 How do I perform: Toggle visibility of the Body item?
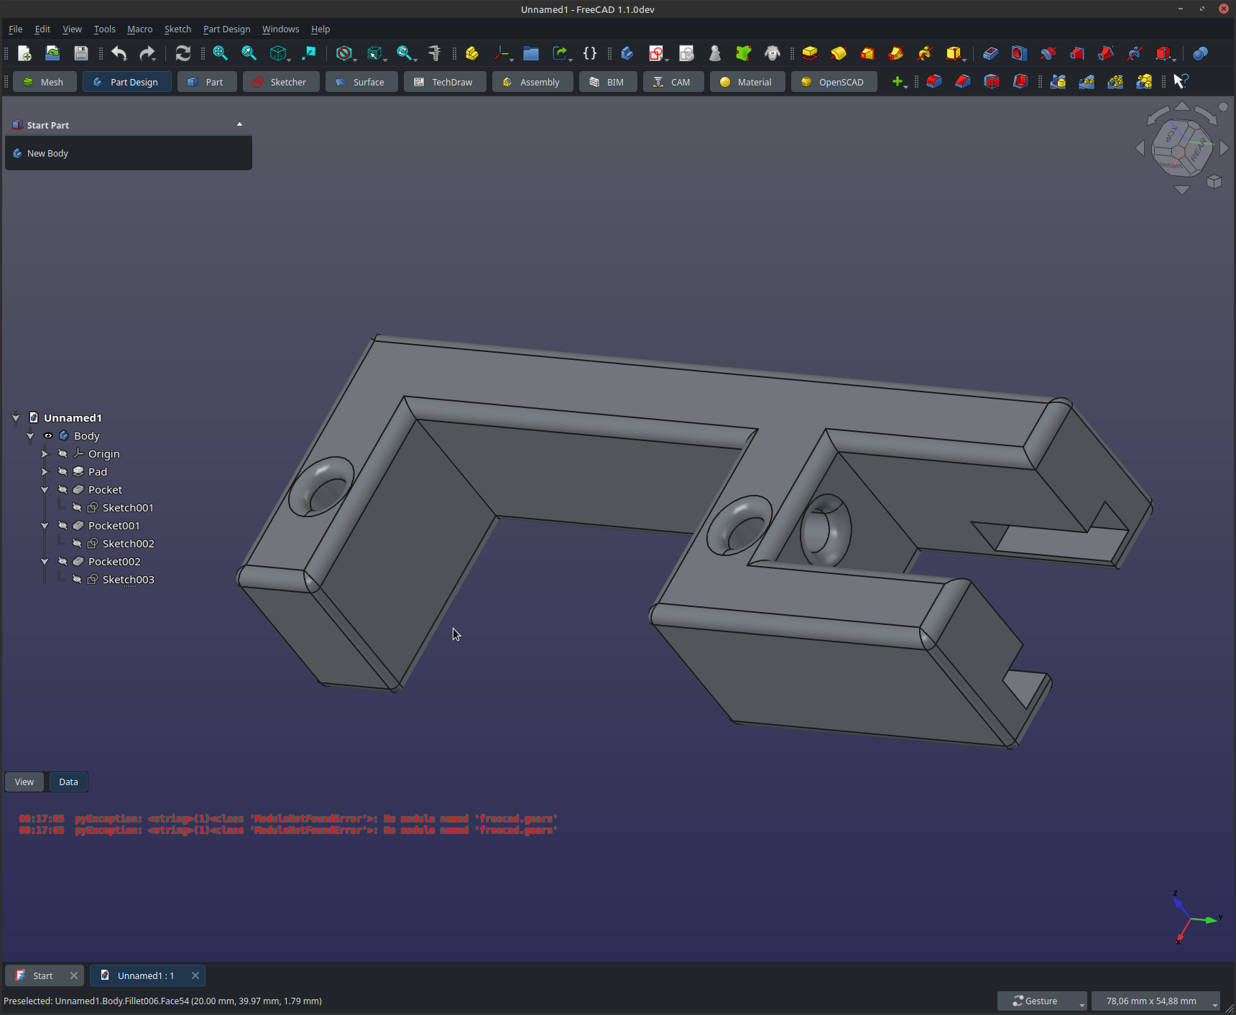click(x=48, y=436)
